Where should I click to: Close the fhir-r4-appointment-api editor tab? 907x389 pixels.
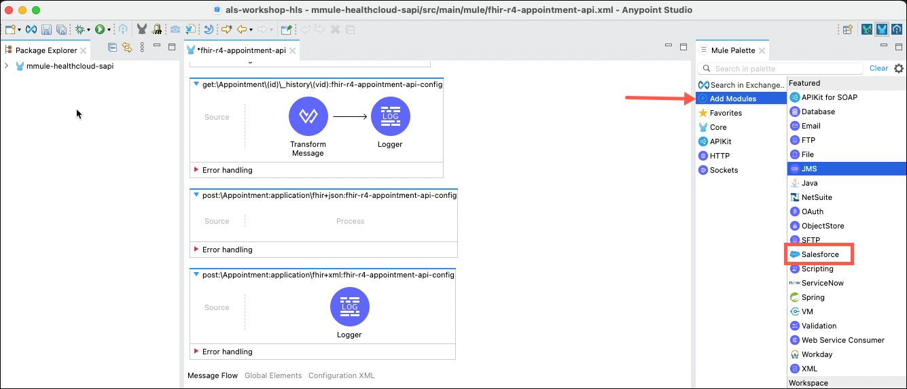pyautogui.click(x=294, y=50)
